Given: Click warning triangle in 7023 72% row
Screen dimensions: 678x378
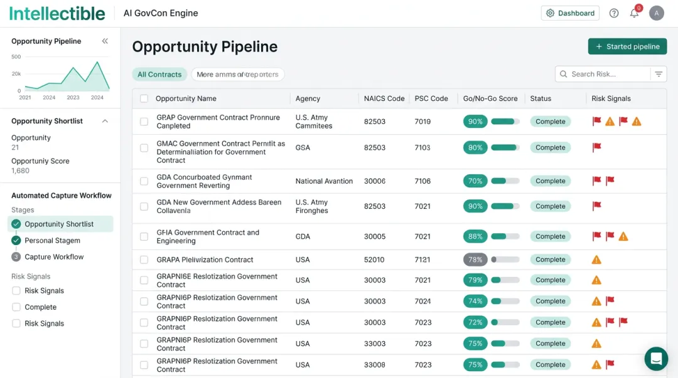Looking at the screenshot, I should tap(596, 322).
